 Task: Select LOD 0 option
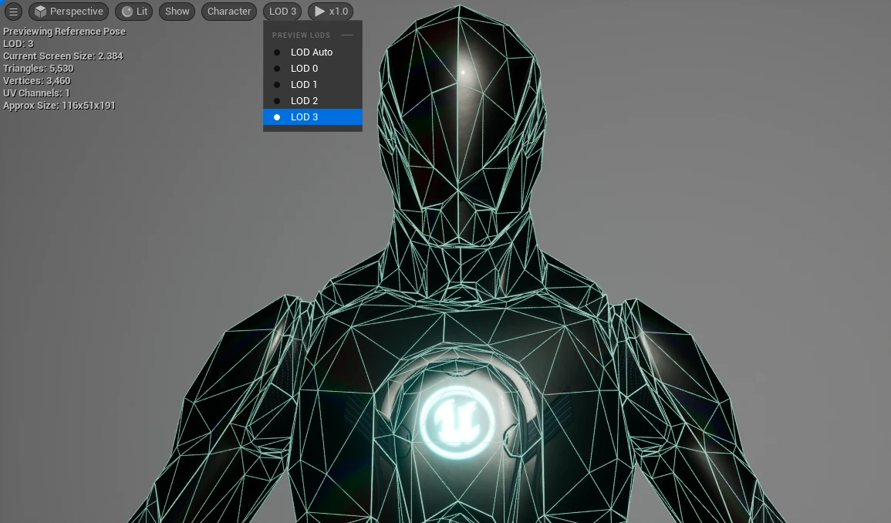point(312,68)
